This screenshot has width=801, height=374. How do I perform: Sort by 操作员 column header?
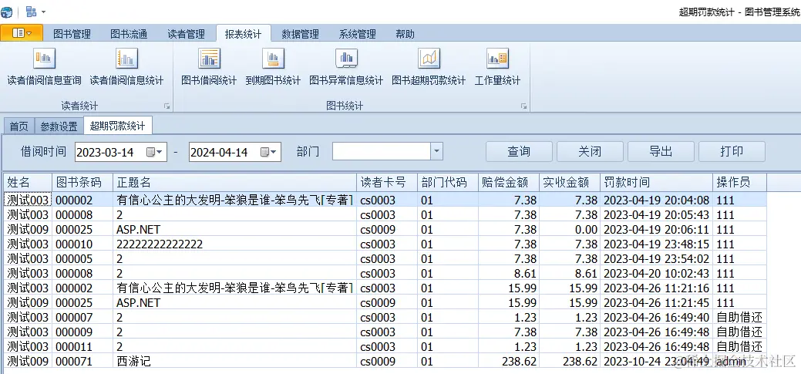739,183
